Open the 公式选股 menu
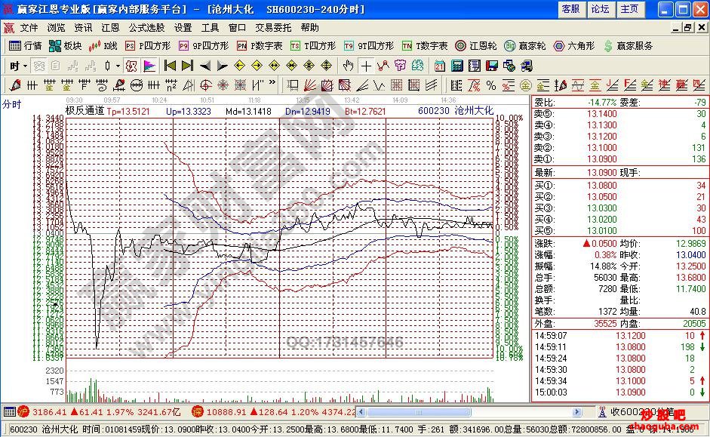 click(146, 28)
